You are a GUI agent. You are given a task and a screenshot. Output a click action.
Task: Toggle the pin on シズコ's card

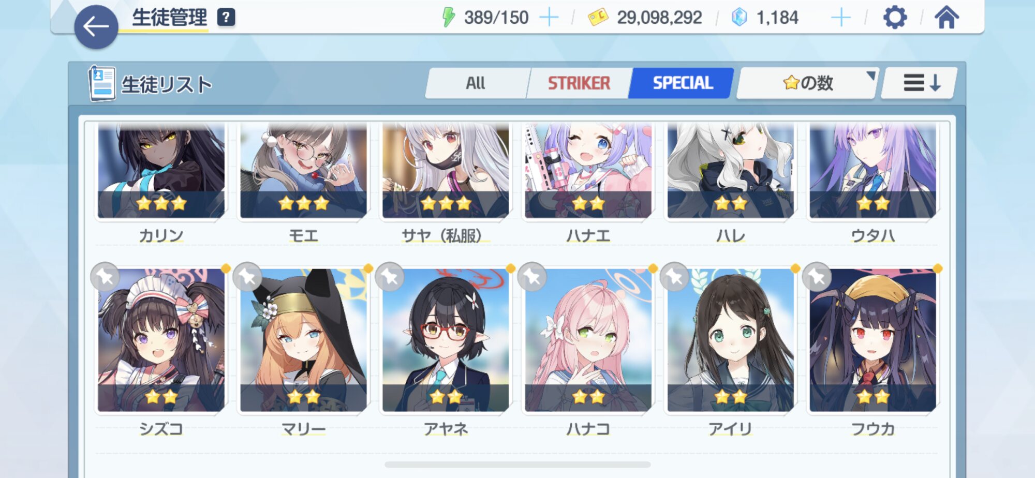click(x=105, y=277)
